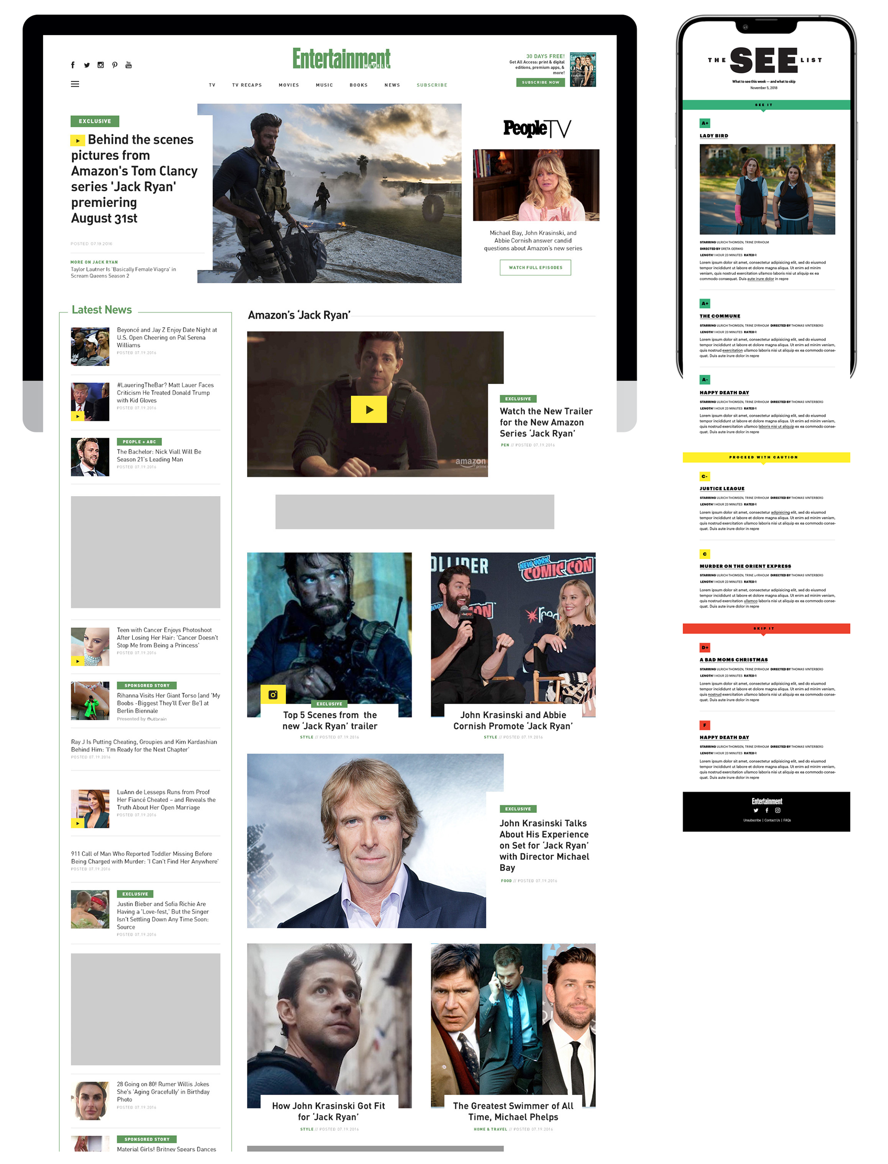Open Beyoncé and Jay Z Date Night article
888x1164 pixels.
click(166, 337)
